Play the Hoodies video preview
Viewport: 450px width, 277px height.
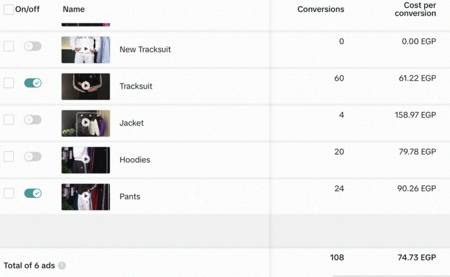pos(85,160)
